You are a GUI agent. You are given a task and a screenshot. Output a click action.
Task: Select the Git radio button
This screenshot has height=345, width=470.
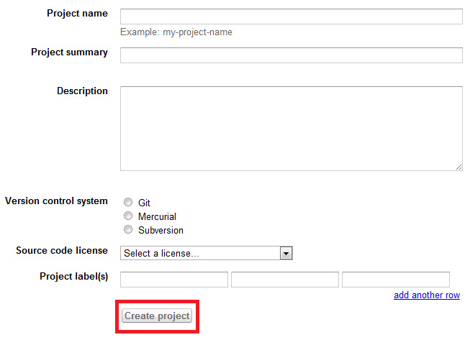[128, 203]
